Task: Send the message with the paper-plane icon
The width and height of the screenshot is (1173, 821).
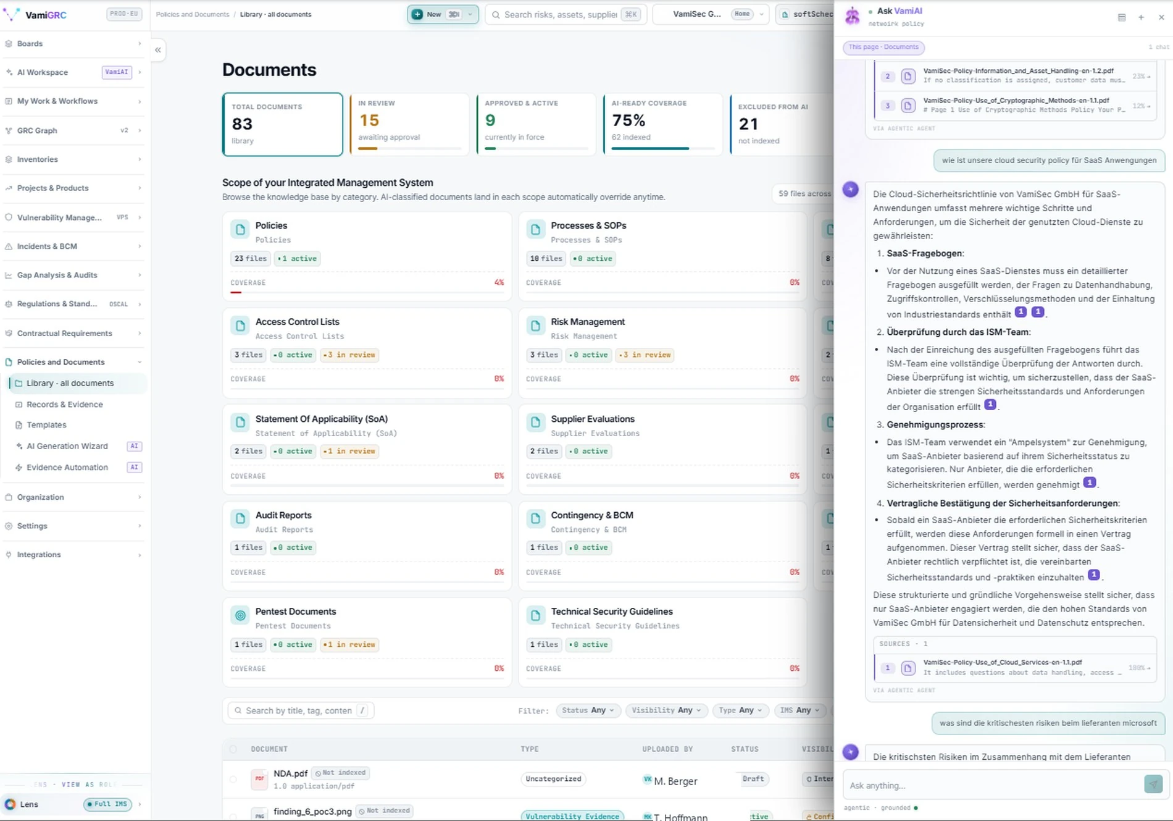Action: (1153, 785)
